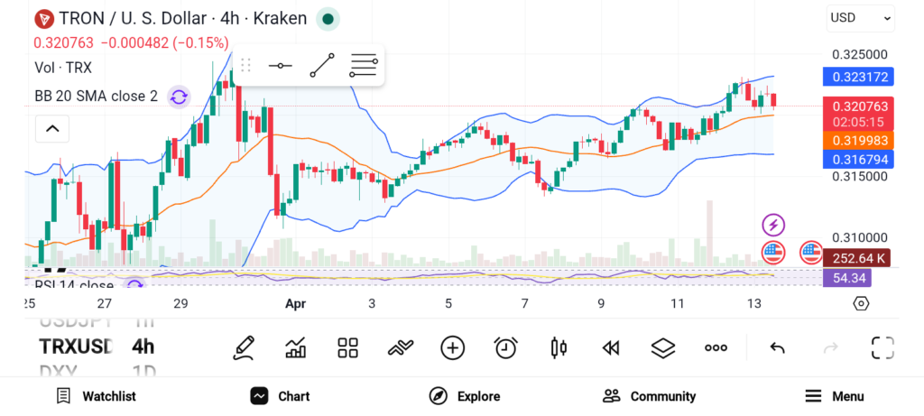The width and height of the screenshot is (924, 416).
Task: Click the add symbol plus icon
Action: click(x=452, y=347)
